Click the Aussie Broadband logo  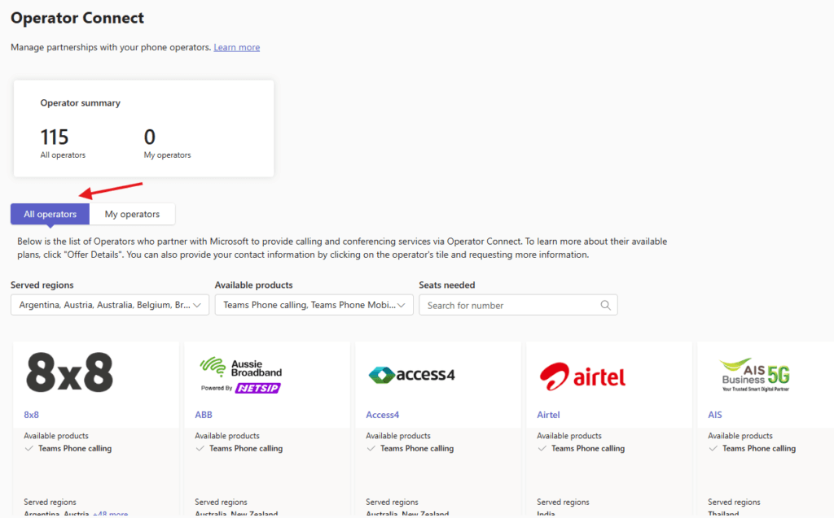240,375
